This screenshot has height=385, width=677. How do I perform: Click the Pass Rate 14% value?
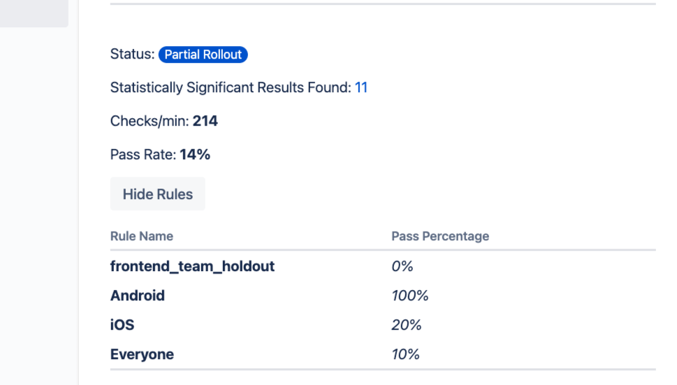(195, 154)
